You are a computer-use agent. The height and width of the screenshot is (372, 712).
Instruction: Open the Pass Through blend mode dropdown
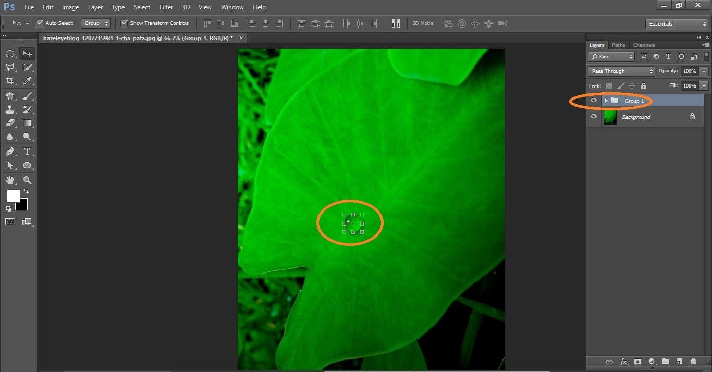pyautogui.click(x=621, y=71)
